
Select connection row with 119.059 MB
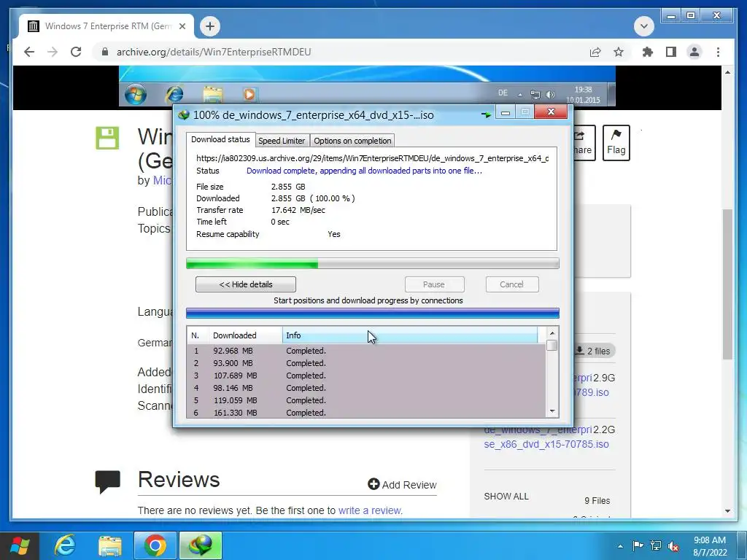(x=366, y=400)
